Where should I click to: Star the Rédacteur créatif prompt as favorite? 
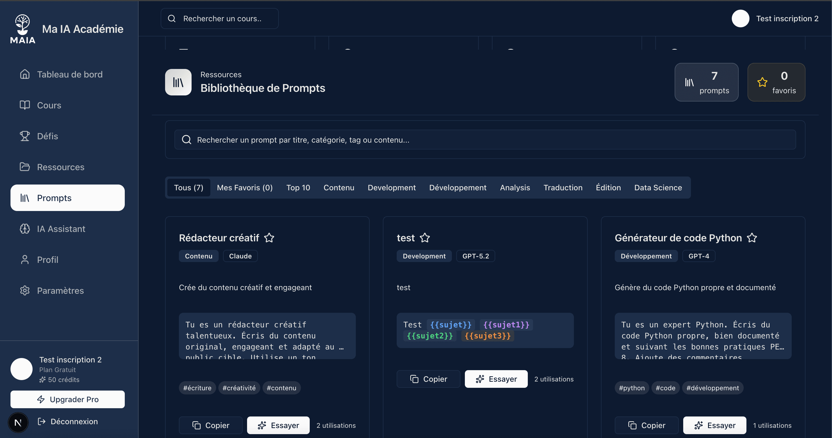pyautogui.click(x=269, y=238)
